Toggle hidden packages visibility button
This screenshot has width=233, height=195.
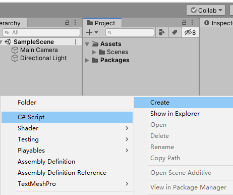190,32
